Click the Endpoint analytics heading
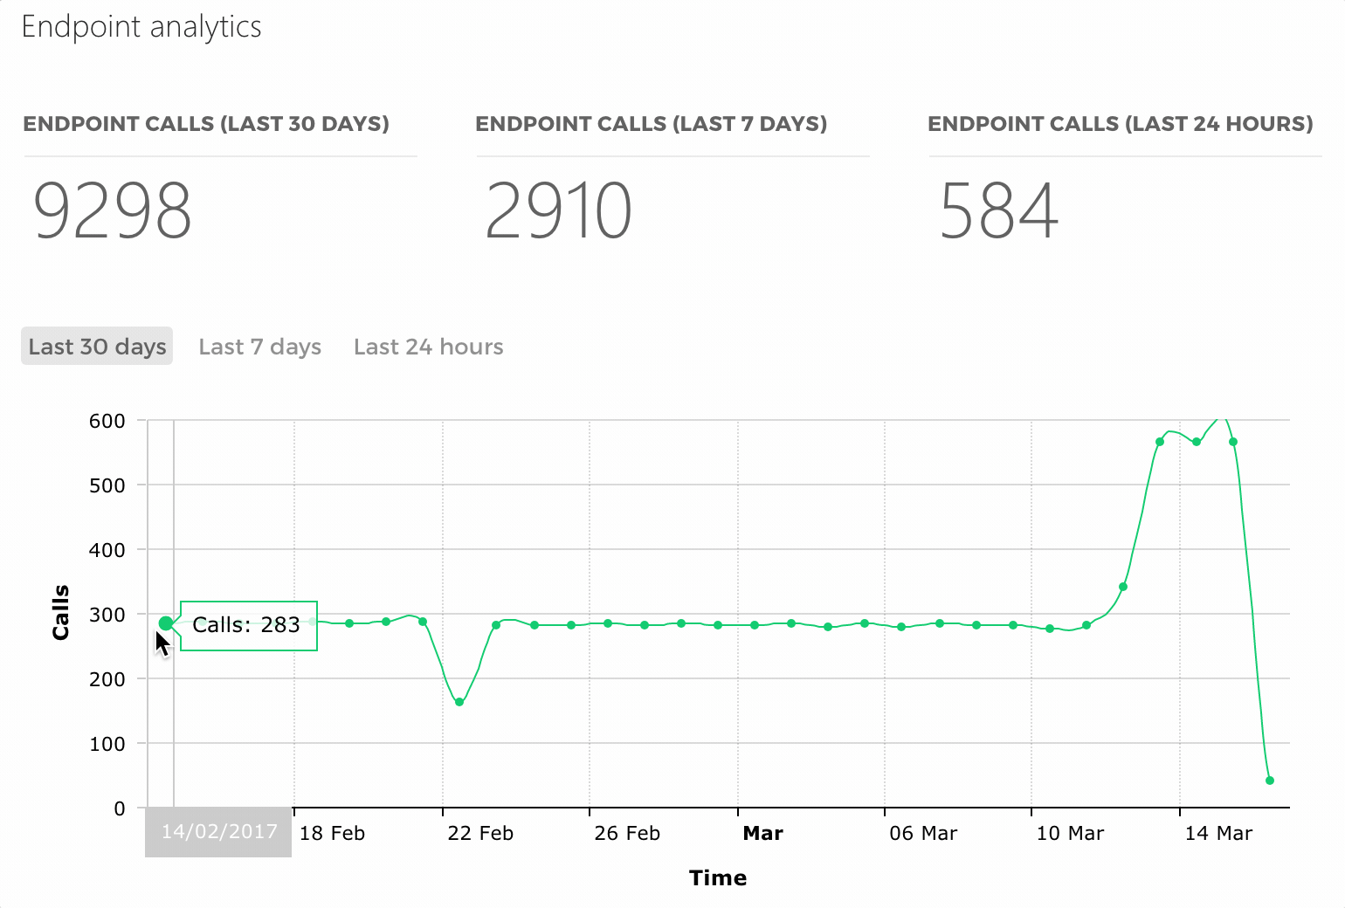1345x908 pixels. [x=141, y=26]
